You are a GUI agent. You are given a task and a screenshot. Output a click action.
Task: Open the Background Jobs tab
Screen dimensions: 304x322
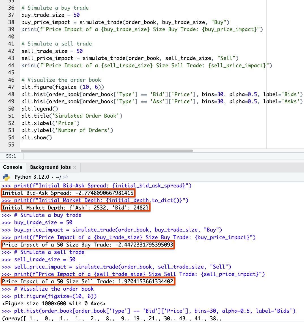50,167
